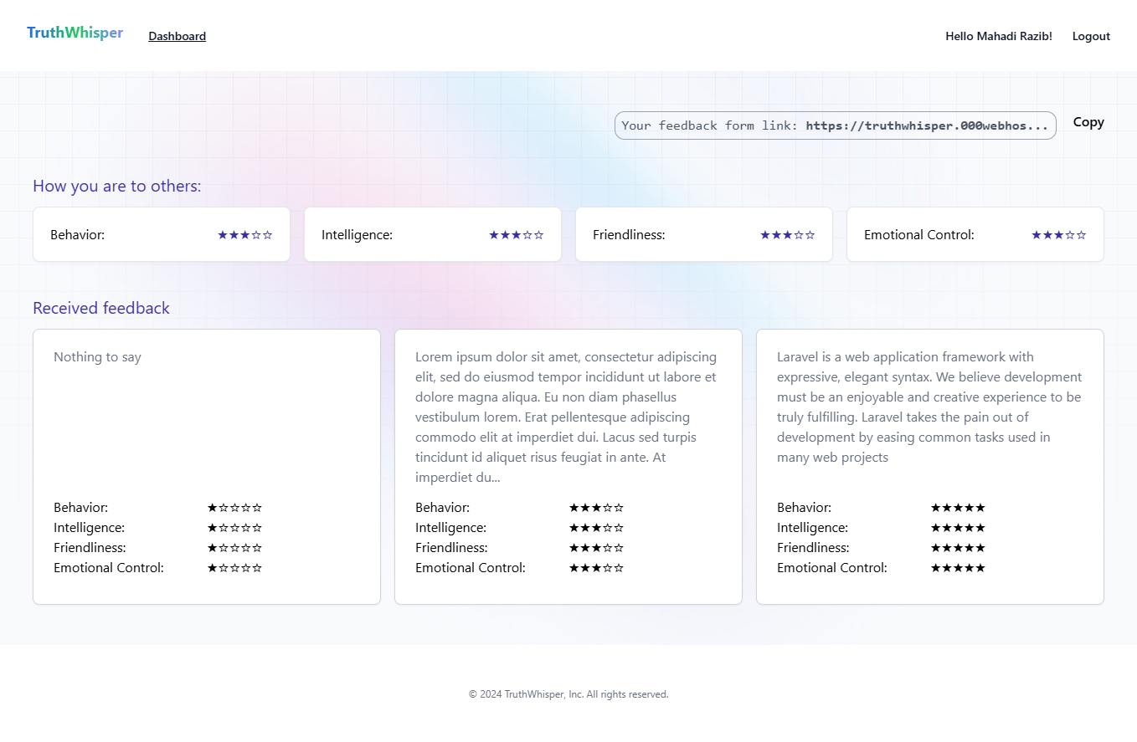Click Behavior stars in 'Nothing to say' card
Image resolution: width=1137 pixels, height=742 pixels.
pos(234,508)
